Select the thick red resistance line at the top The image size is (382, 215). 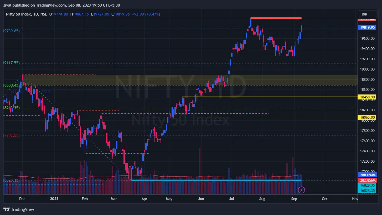(x=276, y=18)
